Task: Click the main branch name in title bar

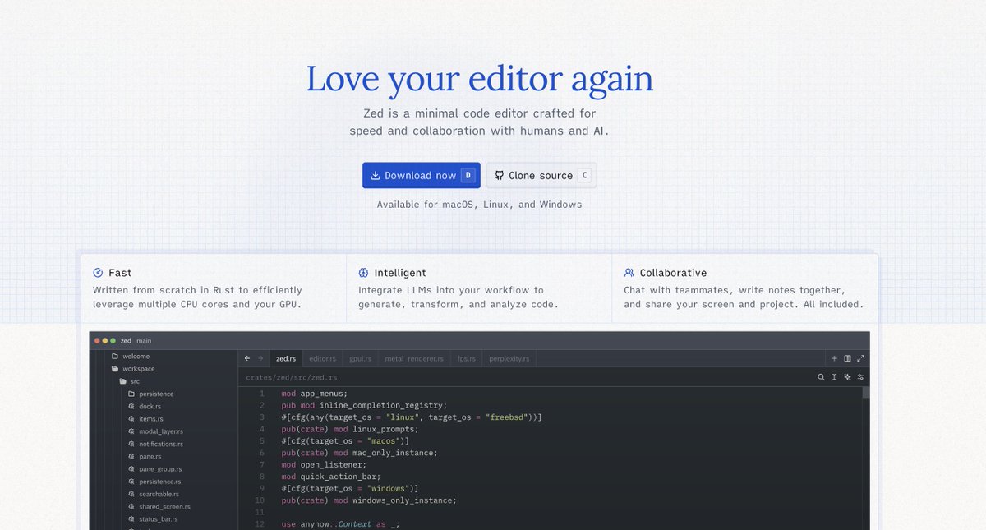Action: click(x=144, y=340)
